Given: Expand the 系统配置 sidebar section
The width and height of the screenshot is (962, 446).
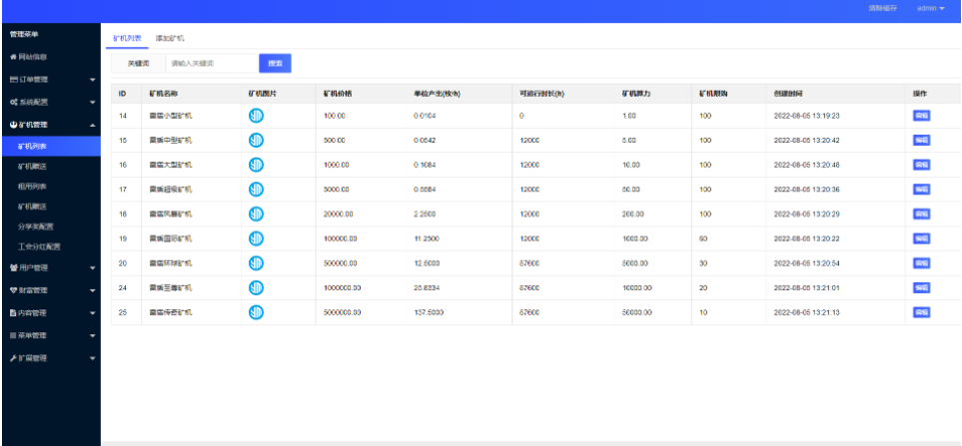Looking at the screenshot, I should click(x=50, y=102).
